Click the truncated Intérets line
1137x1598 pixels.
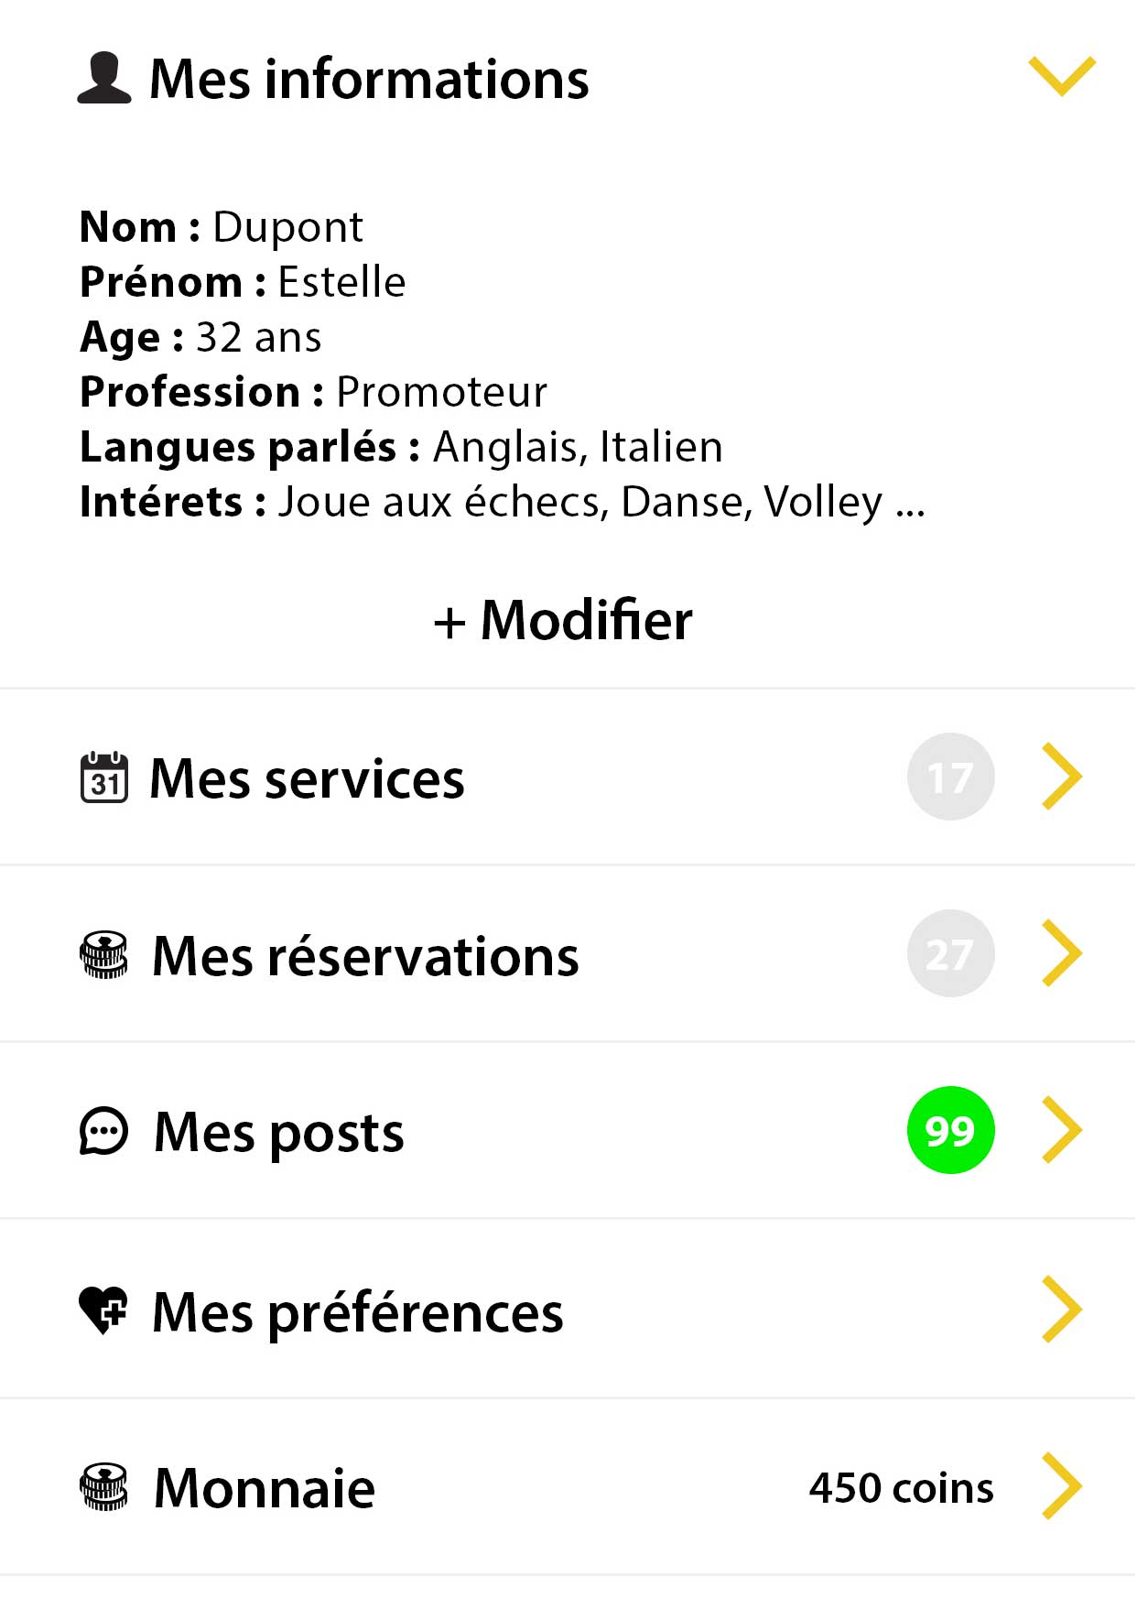coord(502,502)
